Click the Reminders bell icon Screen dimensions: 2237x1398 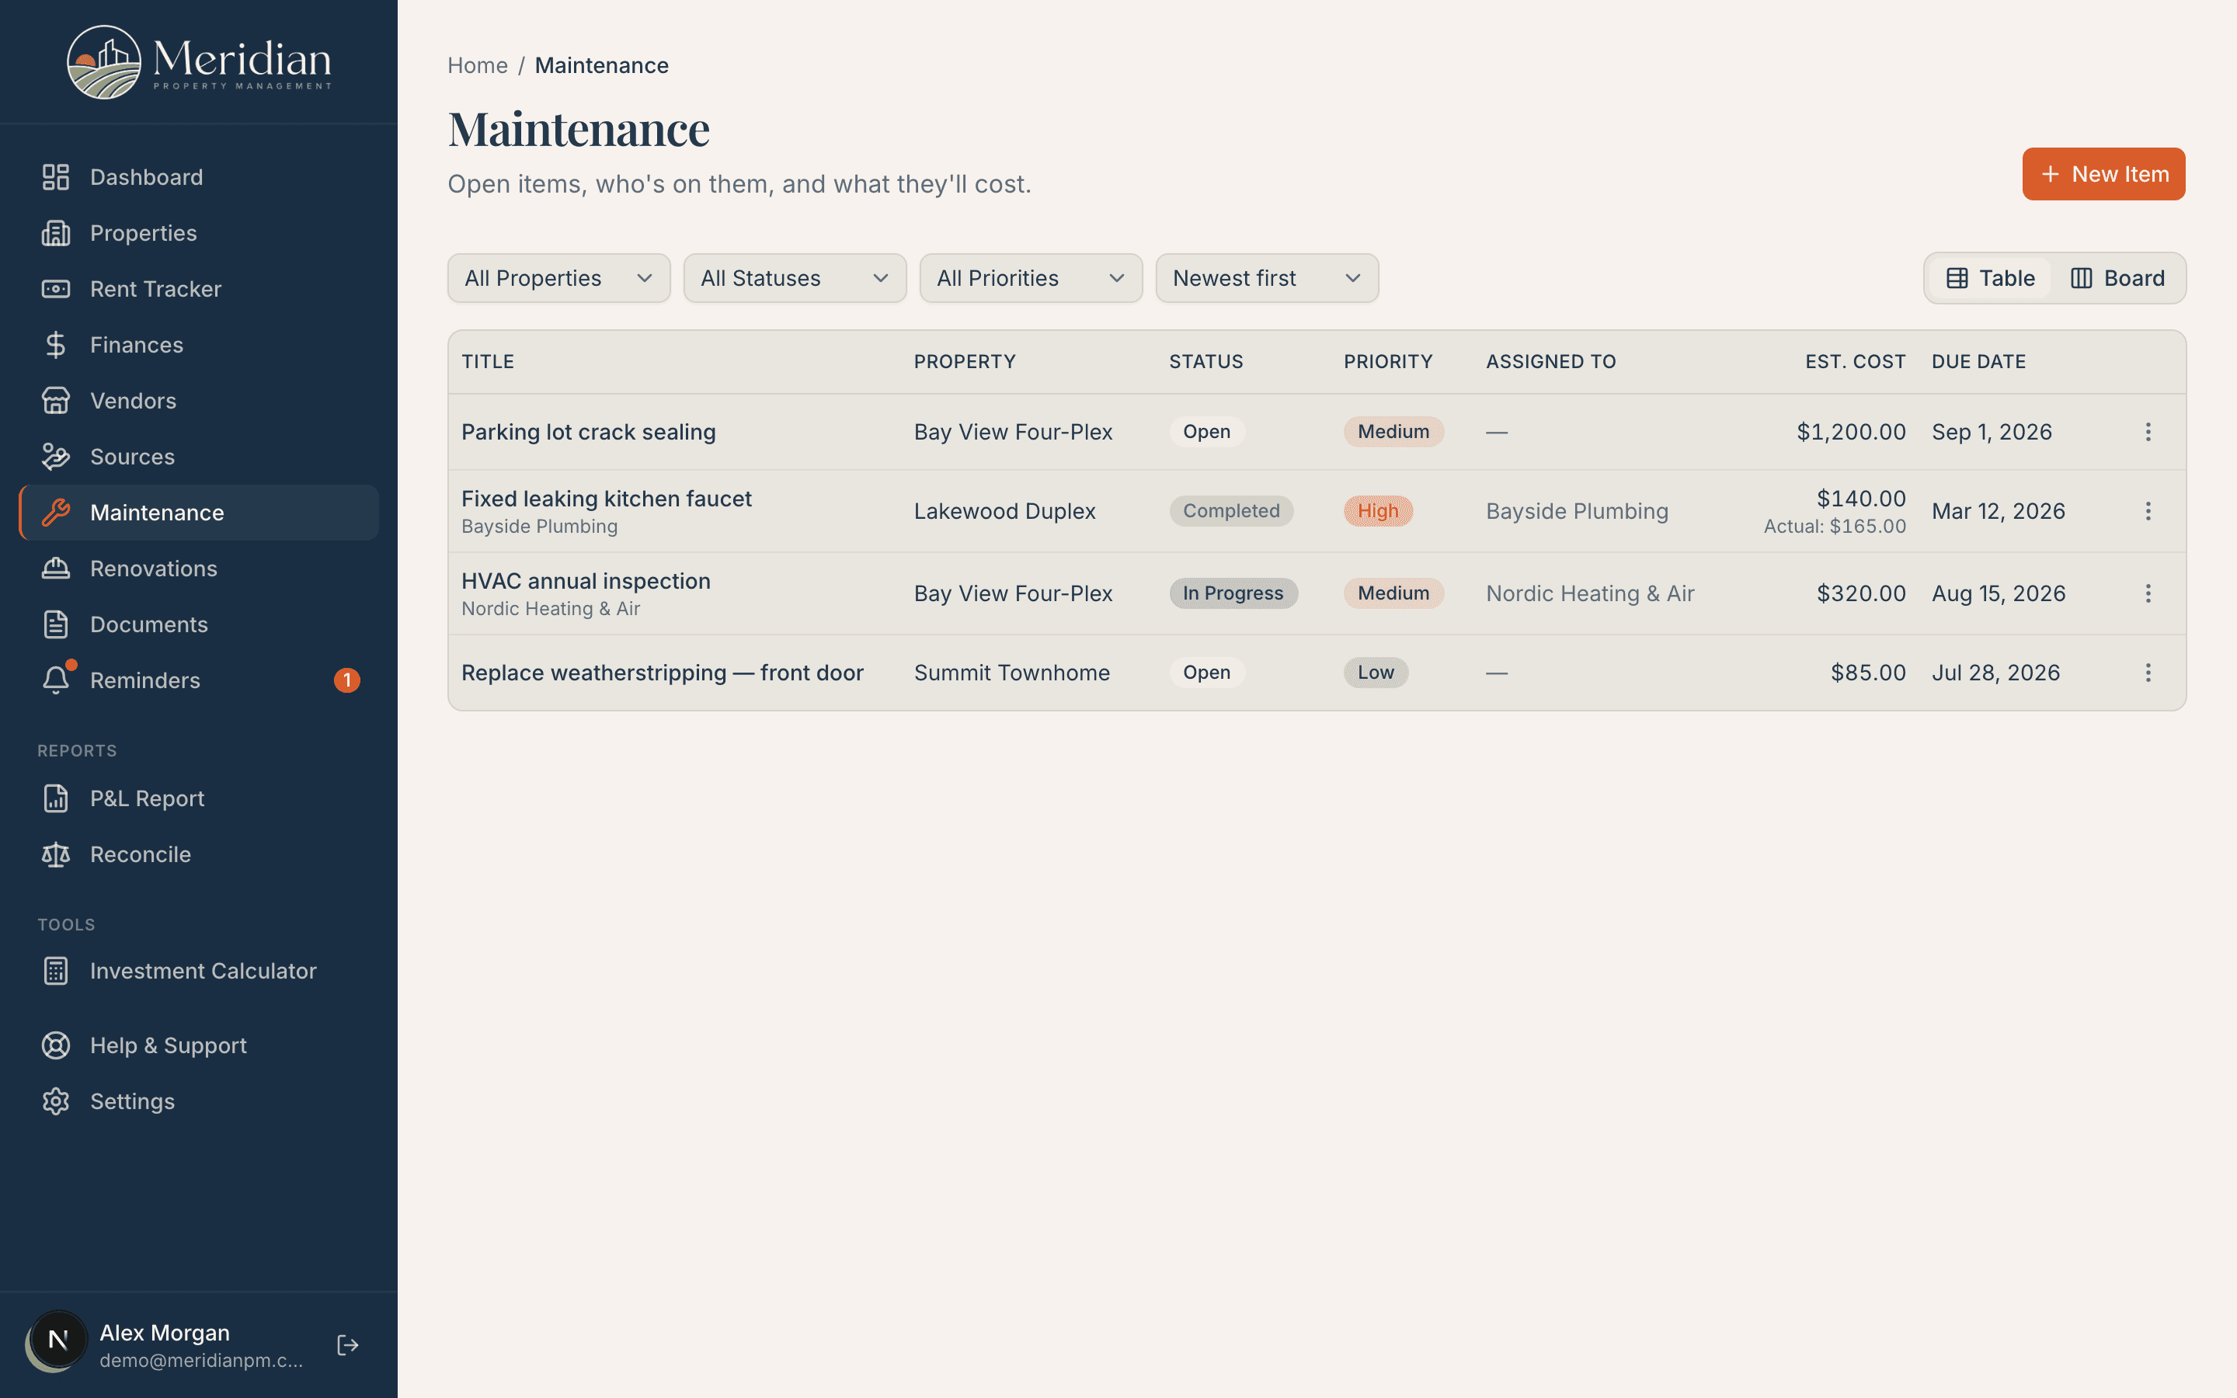[55, 680]
